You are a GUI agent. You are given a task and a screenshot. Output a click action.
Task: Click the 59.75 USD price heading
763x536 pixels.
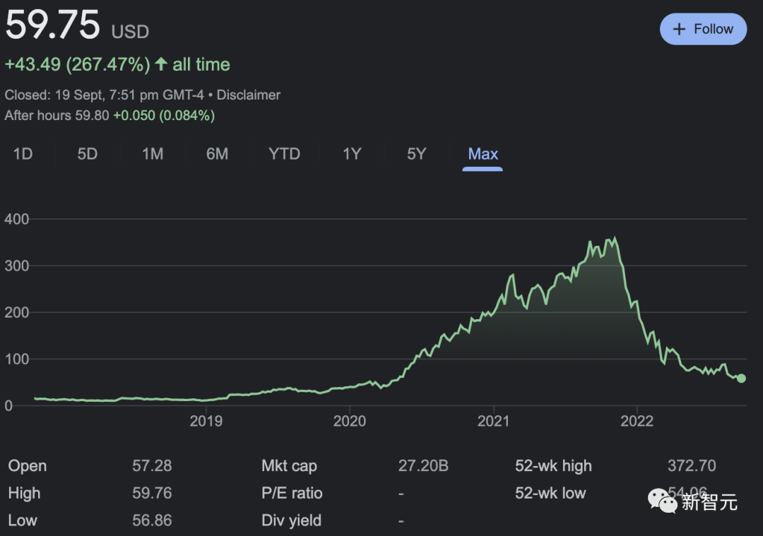pyautogui.click(x=53, y=25)
